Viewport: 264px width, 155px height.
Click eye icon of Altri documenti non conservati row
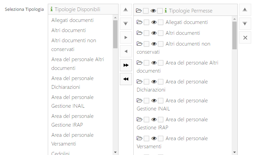154,44
